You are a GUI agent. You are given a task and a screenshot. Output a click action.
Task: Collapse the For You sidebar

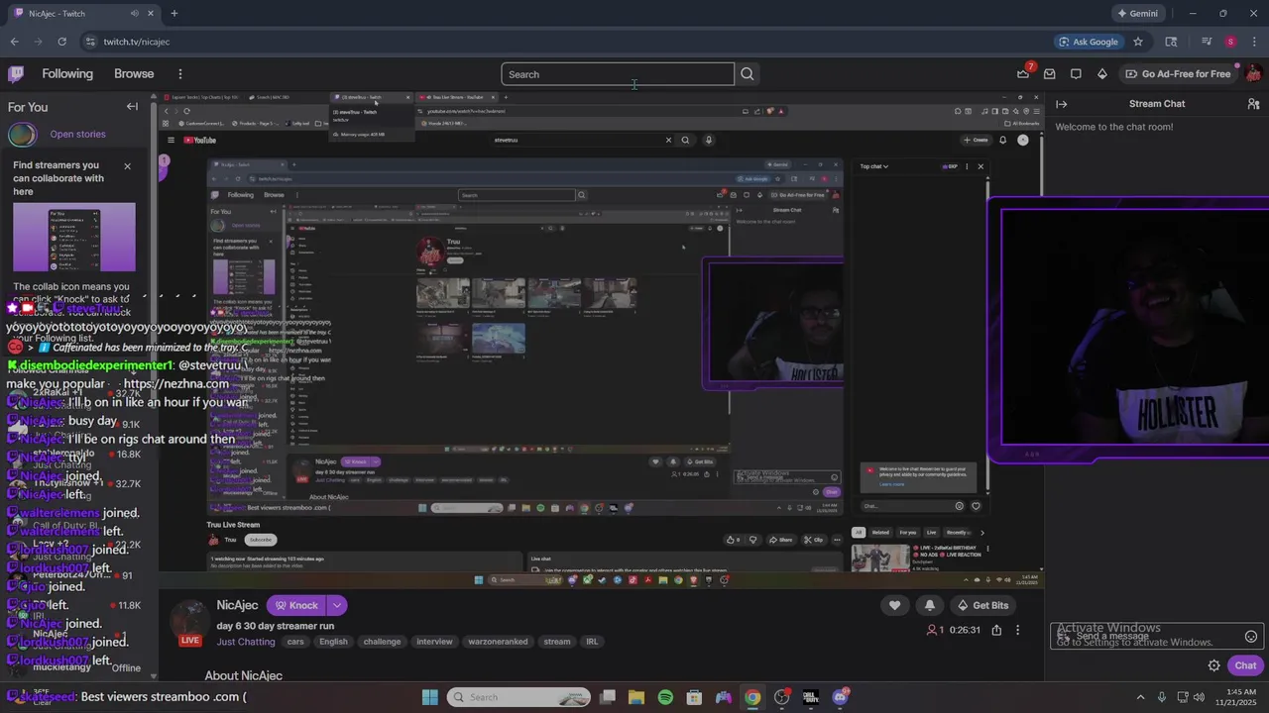pyautogui.click(x=132, y=107)
